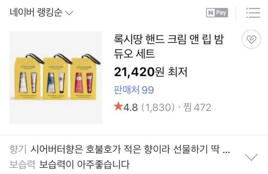Image resolution: width=268 pixels, height=174 pixels.
Task: Select the 보습력 review keyword label
Action: coord(22,164)
